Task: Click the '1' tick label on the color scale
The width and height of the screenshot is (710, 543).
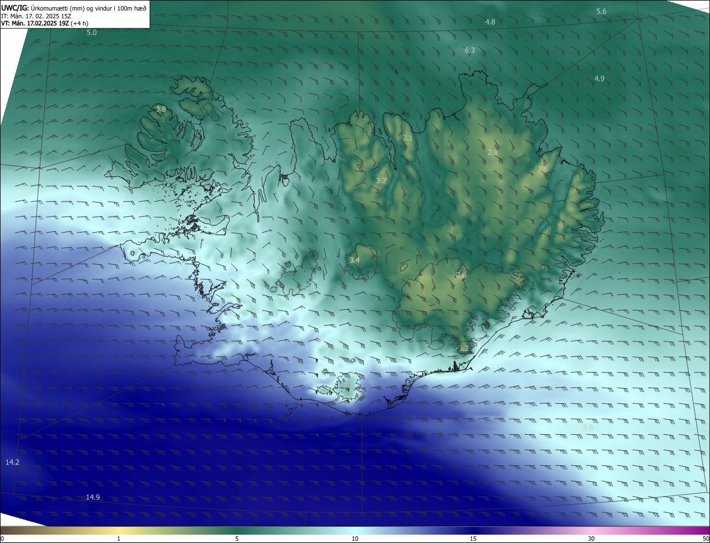Action: [x=119, y=539]
